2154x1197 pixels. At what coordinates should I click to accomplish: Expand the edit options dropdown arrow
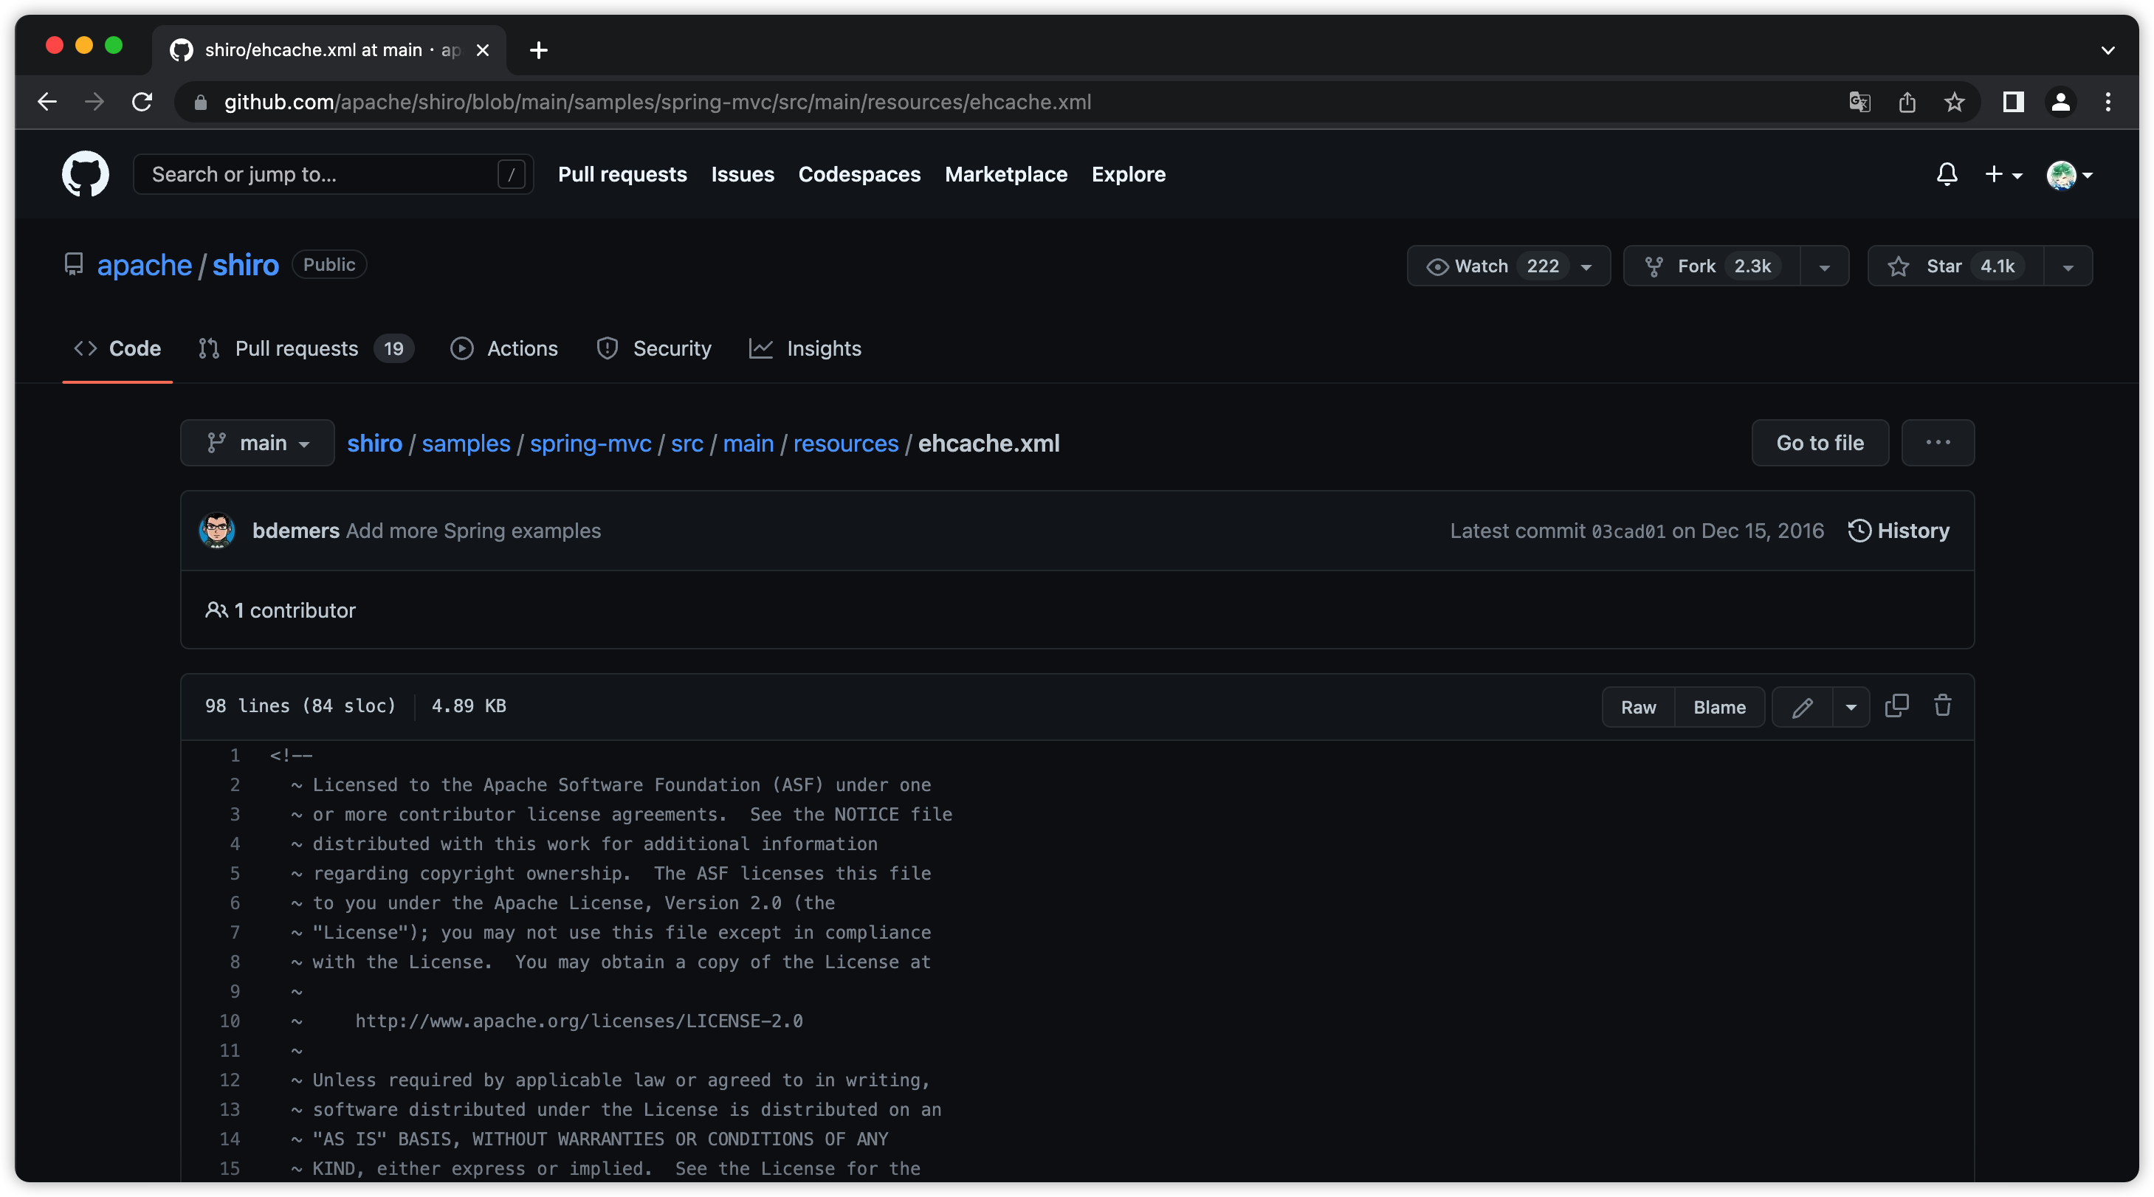click(x=1851, y=706)
